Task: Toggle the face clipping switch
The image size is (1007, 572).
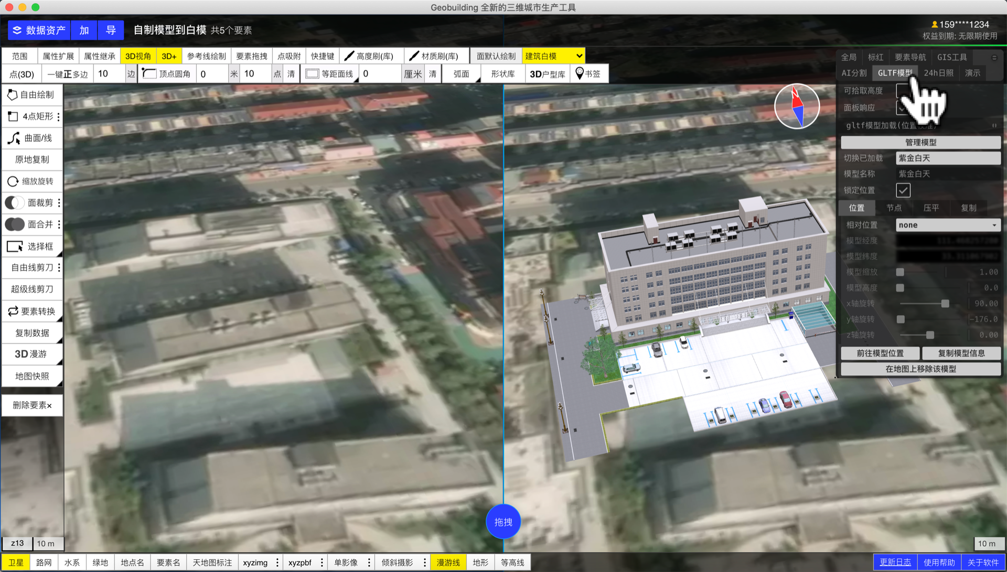Action: pos(15,203)
